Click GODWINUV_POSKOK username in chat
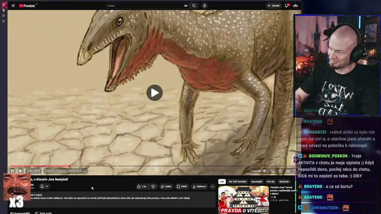Viewport: 381px width, 214px height. (x=328, y=156)
